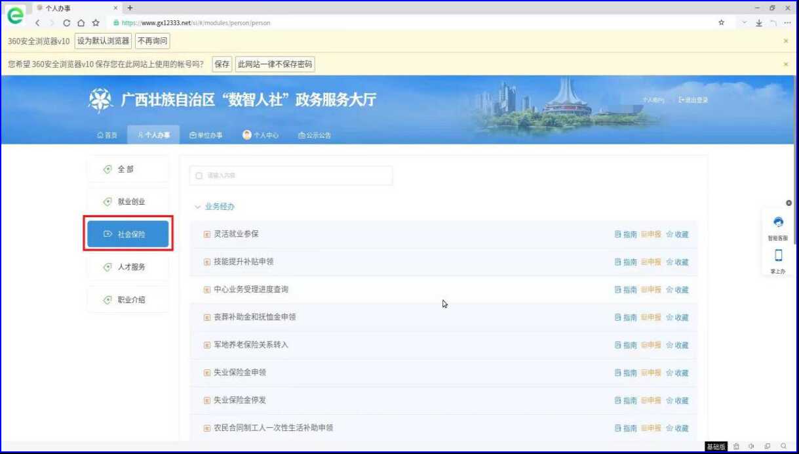Click 申报 for 失业保险金申领

651,373
